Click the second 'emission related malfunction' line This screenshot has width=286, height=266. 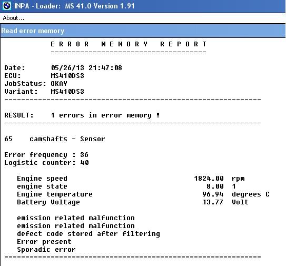76,226
